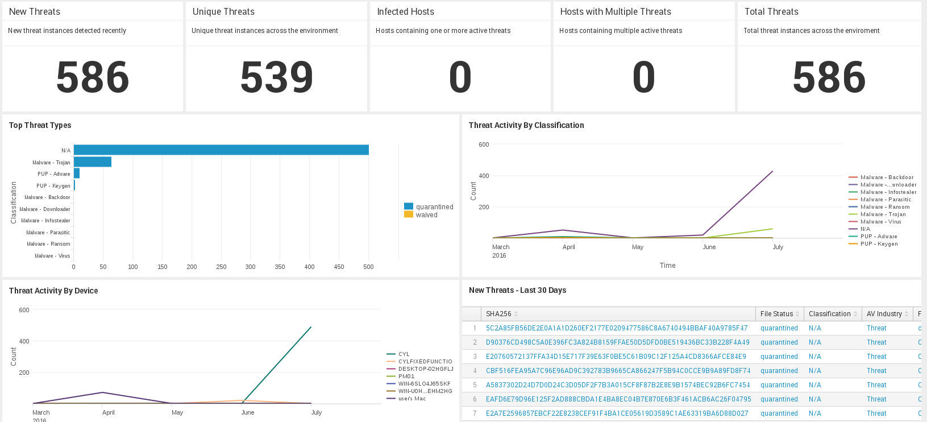The height and width of the screenshot is (422, 927).
Task: Click Threat Activity By Device panel title
Action: click(53, 291)
